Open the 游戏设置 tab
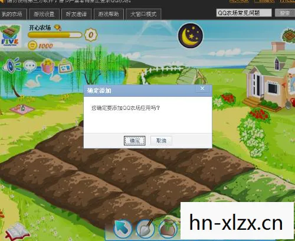 click(x=44, y=14)
